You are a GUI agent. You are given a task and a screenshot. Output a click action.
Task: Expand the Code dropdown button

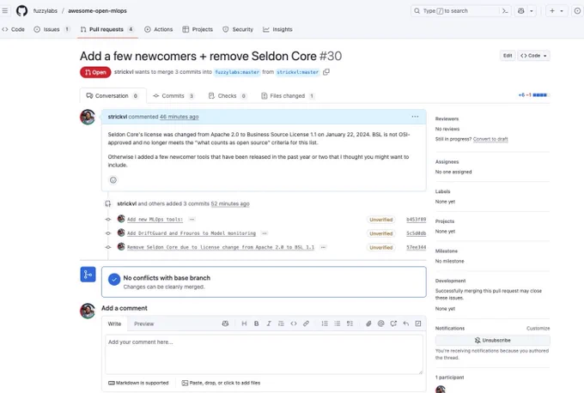pos(533,56)
